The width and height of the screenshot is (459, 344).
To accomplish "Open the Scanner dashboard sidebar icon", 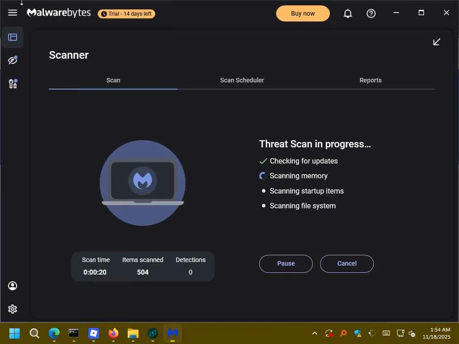I will 13,37.
